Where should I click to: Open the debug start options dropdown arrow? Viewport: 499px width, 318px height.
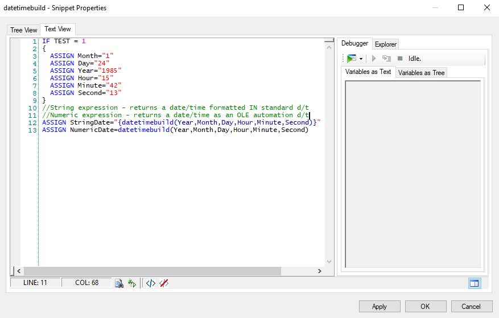pos(361,59)
